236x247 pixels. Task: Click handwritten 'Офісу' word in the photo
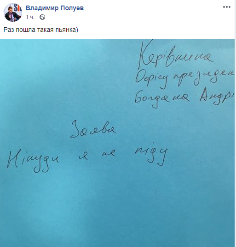(151, 80)
